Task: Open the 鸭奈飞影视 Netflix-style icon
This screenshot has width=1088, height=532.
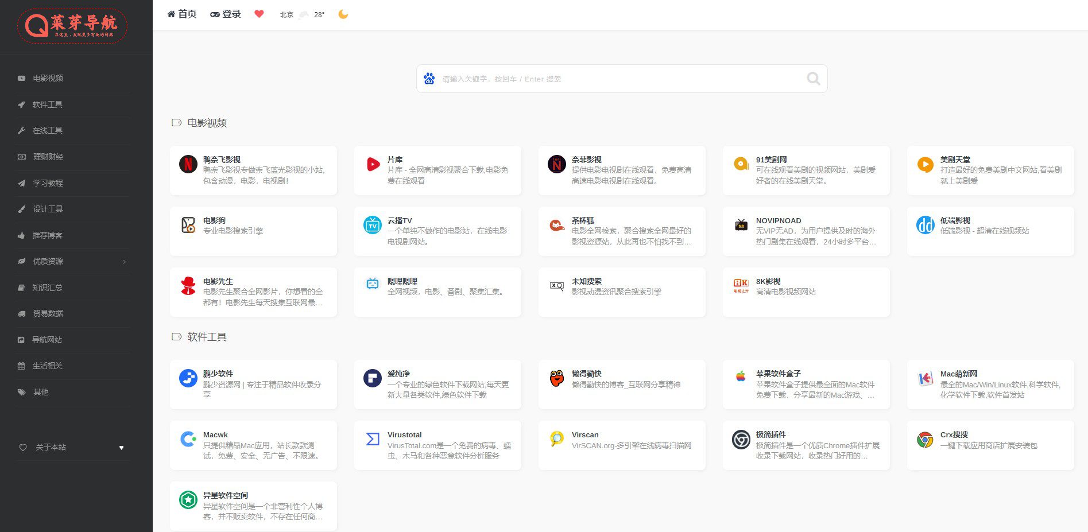Action: (x=188, y=165)
